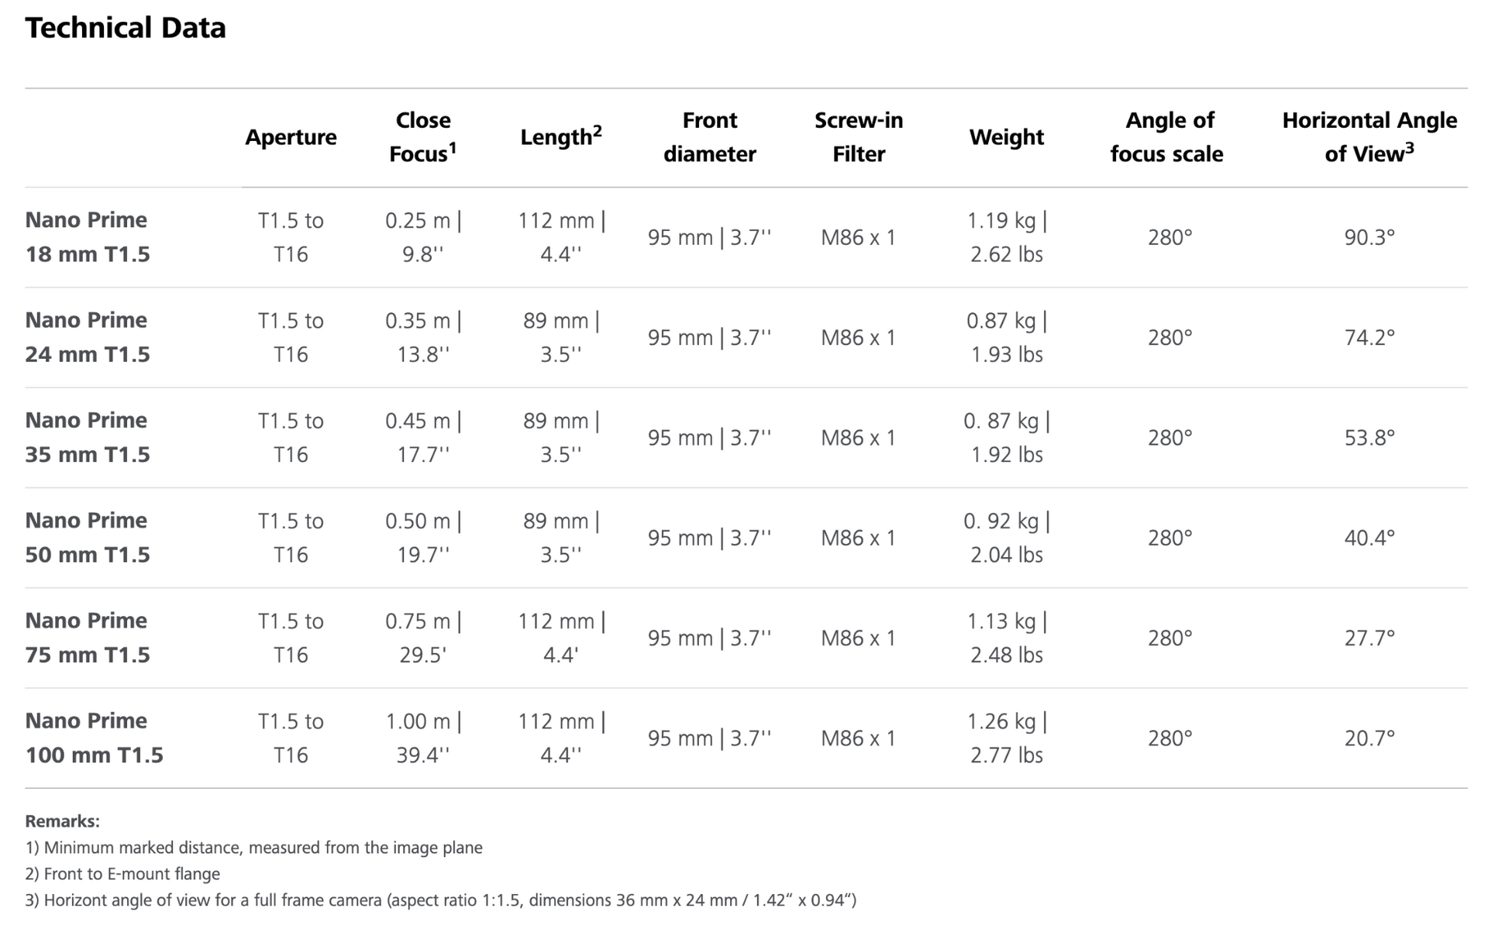Click the Nano Prime 50 mm T1.5 row label

tap(88, 537)
